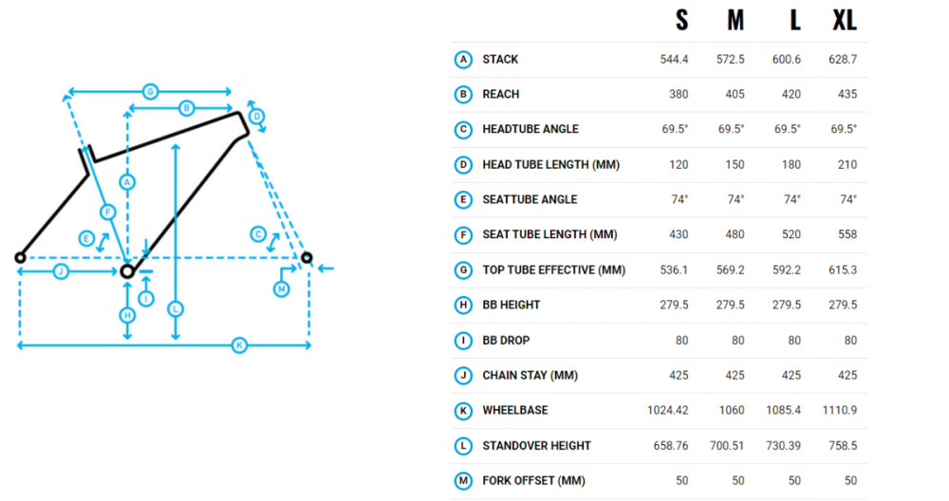Select the circled C Headtube Angle icon

[x=463, y=129]
